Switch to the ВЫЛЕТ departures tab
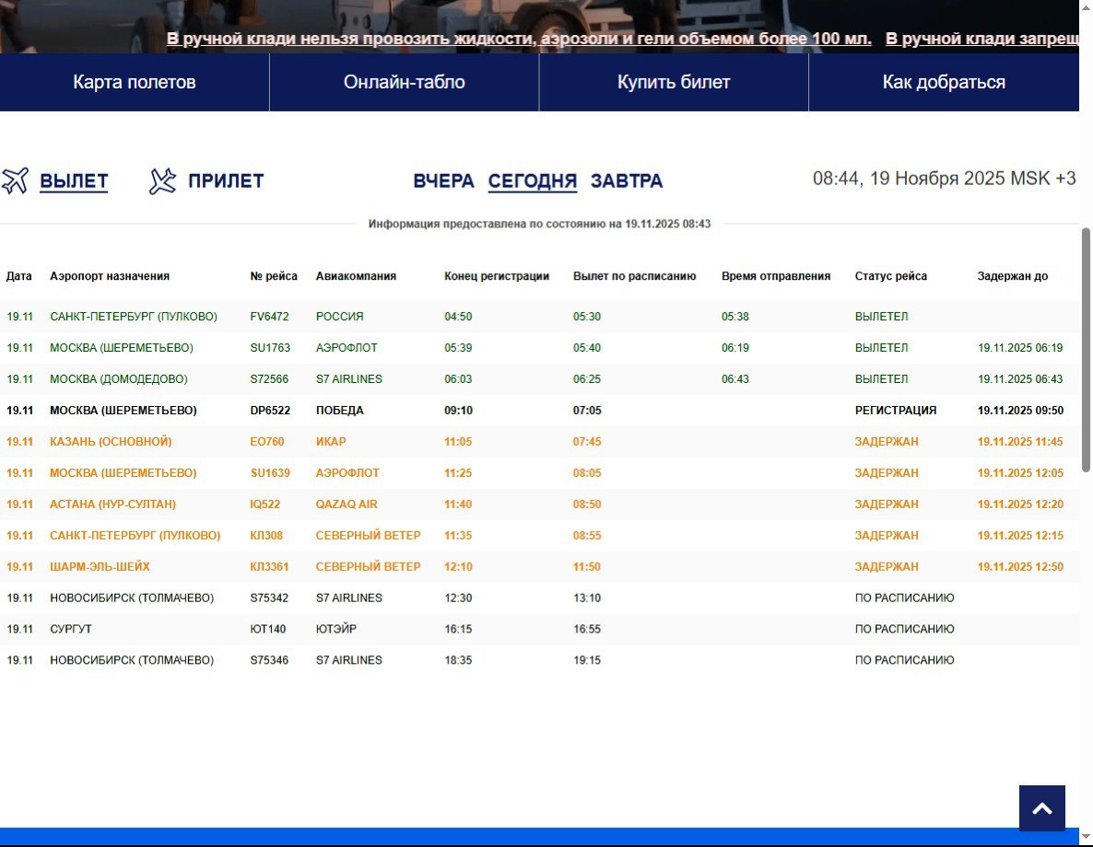Image resolution: width=1093 pixels, height=847 pixels. coord(74,180)
